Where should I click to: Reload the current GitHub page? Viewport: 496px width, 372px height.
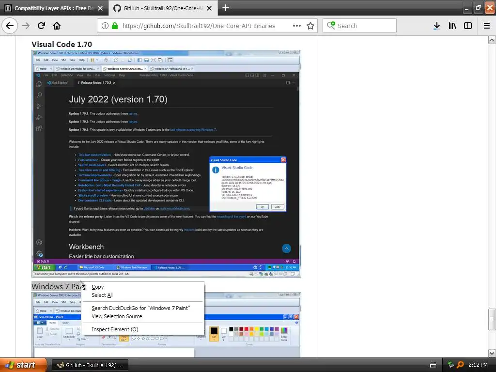tap(41, 26)
